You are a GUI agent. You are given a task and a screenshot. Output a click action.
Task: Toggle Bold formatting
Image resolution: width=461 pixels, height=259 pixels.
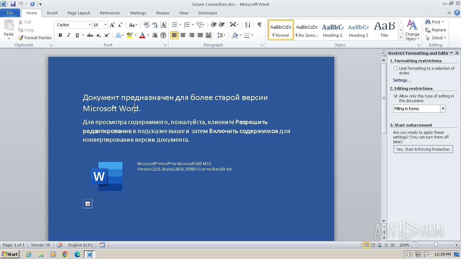point(60,35)
